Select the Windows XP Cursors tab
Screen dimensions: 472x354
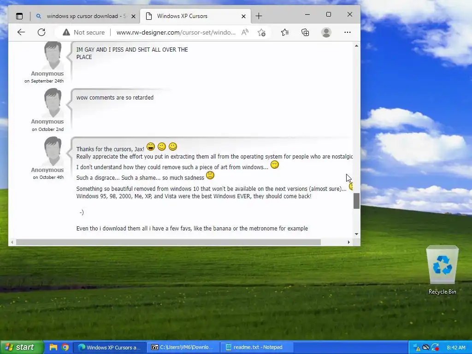coord(195,16)
